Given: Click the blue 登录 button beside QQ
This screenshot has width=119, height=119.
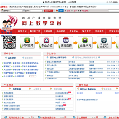Looking at the screenshot, I should click(x=61, y=11).
